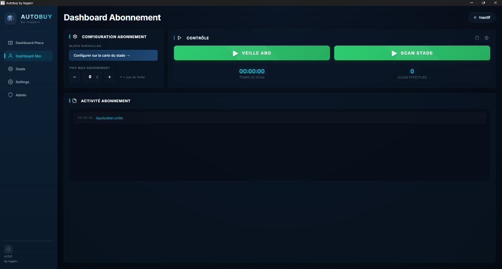502x269 pixels.
Task: Open Settings from the sidebar
Action: (x=28, y=82)
